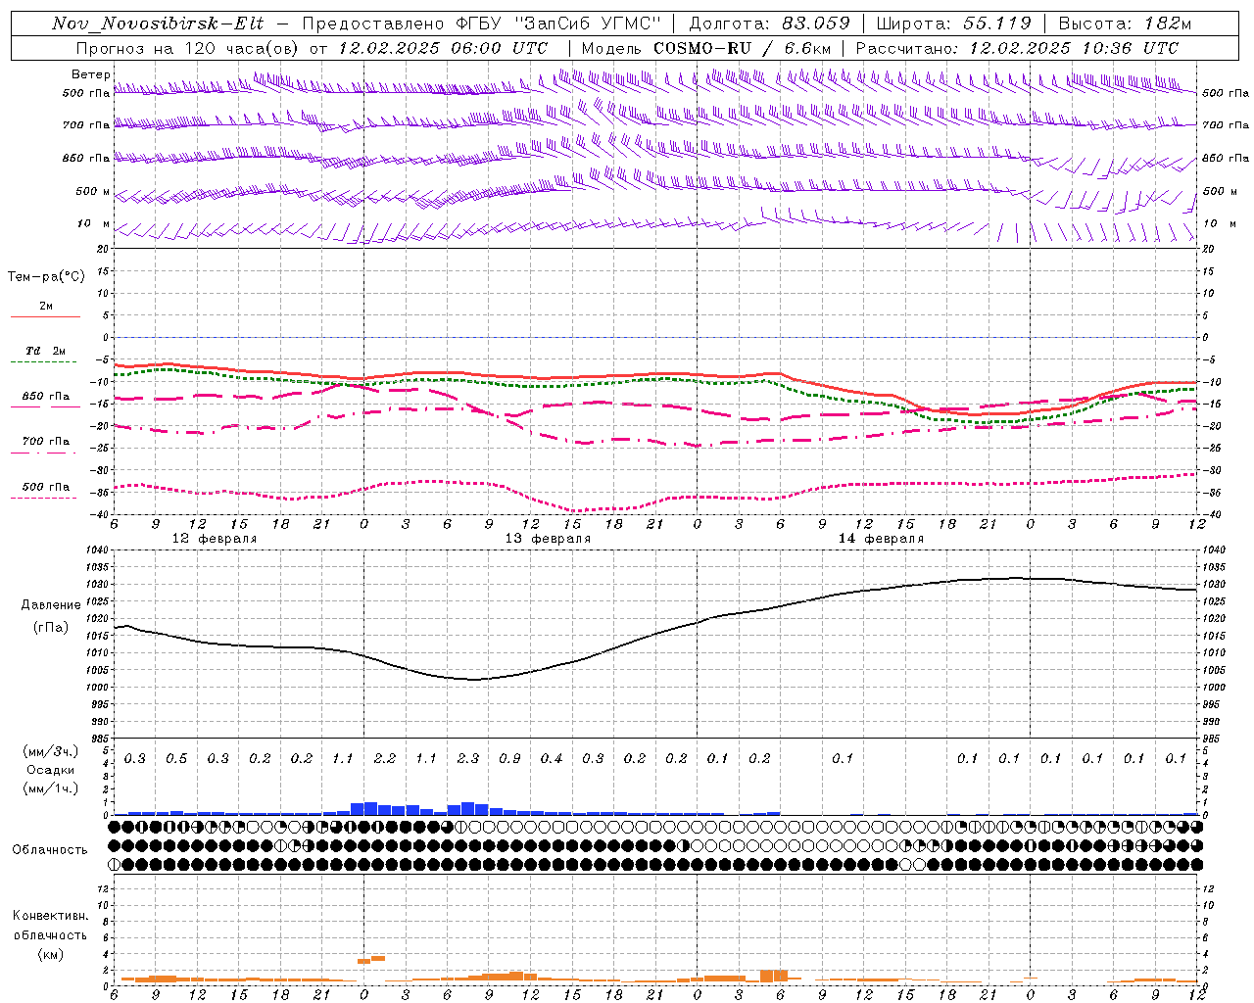Click the (гПа) unit label under Давление

51,627
